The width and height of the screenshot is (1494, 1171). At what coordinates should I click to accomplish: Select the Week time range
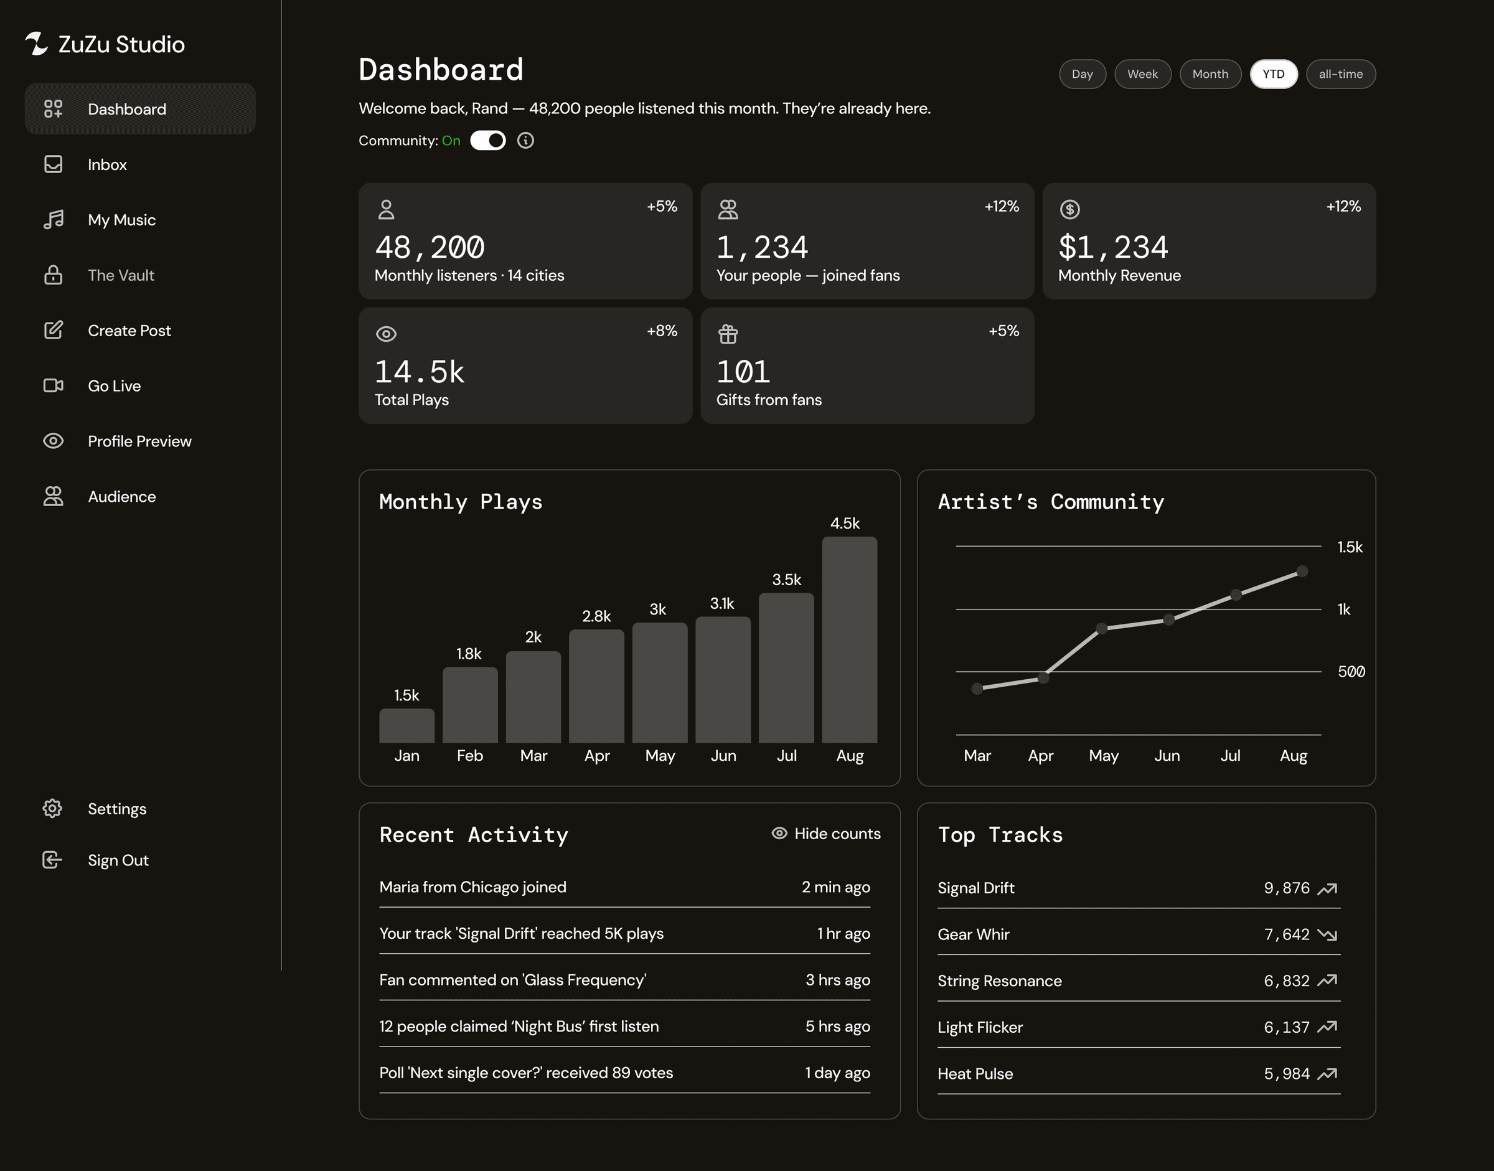1143,74
